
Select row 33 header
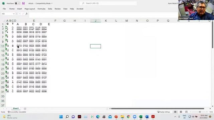tap(3, 96)
